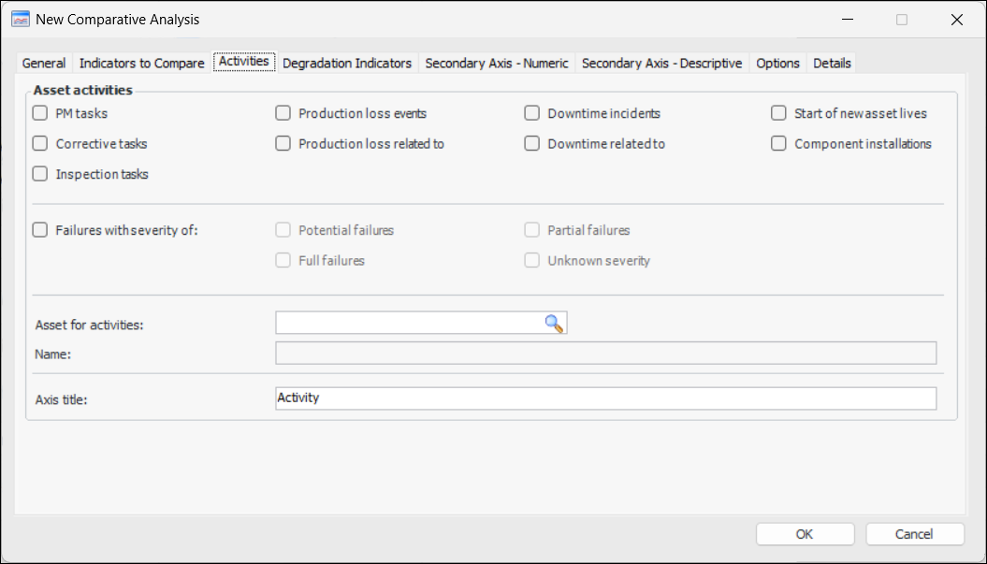
Task: Click the Cancel button
Action: 914,534
